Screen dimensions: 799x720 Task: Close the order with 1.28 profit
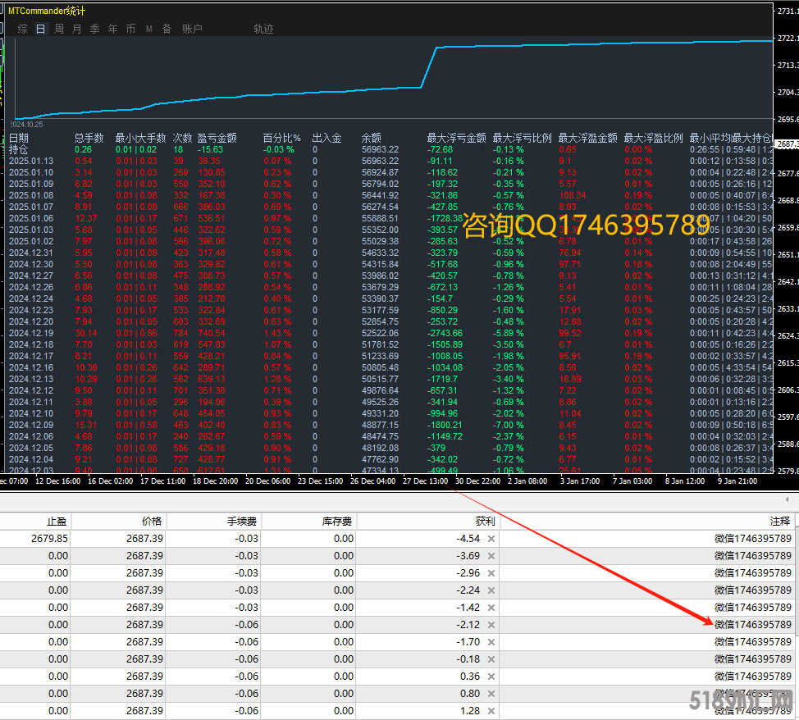(x=491, y=711)
